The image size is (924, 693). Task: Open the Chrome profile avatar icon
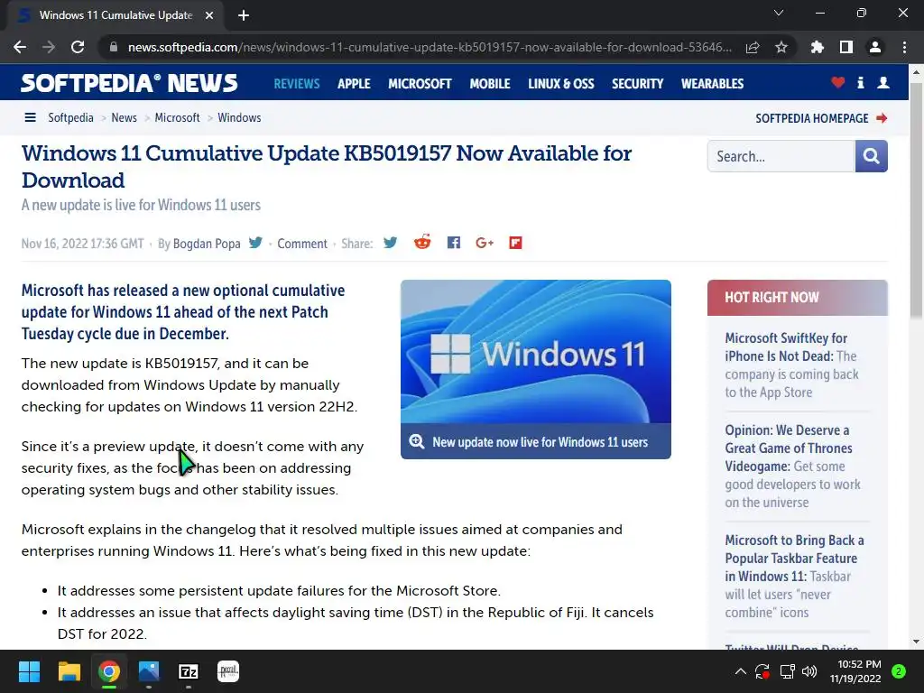click(875, 47)
